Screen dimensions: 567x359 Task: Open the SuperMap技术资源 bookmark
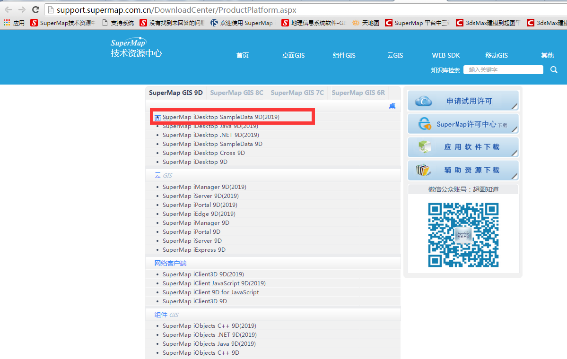(62, 23)
